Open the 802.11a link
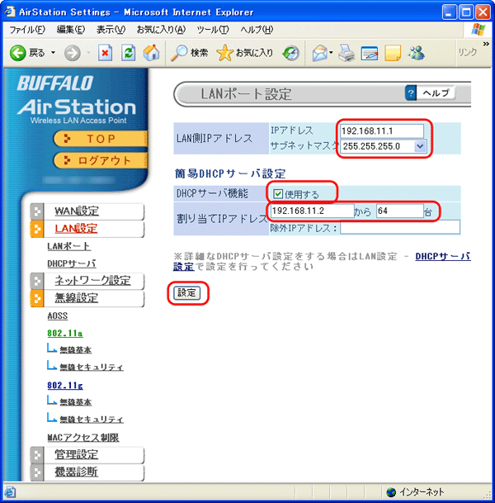Image resolution: width=495 pixels, height=503 pixels. point(65,334)
